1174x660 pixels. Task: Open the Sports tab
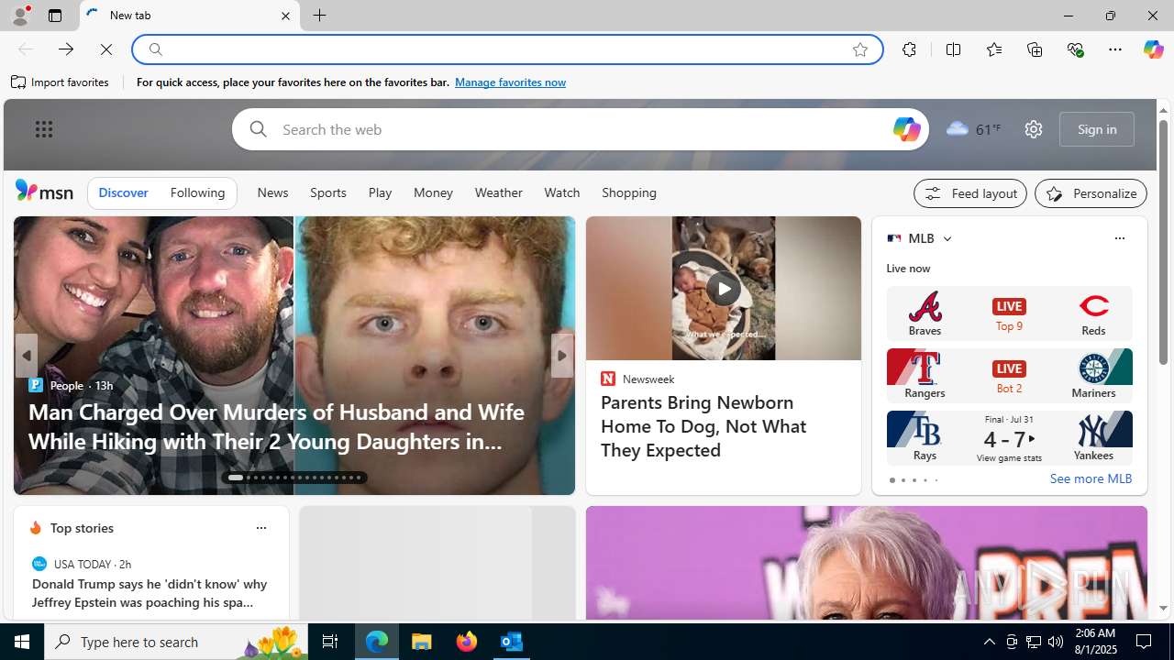click(327, 193)
